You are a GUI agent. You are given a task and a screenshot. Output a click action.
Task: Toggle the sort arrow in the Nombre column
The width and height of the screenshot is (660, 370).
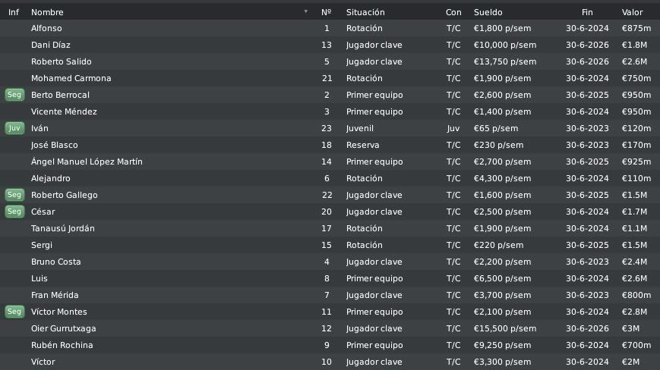click(x=306, y=12)
